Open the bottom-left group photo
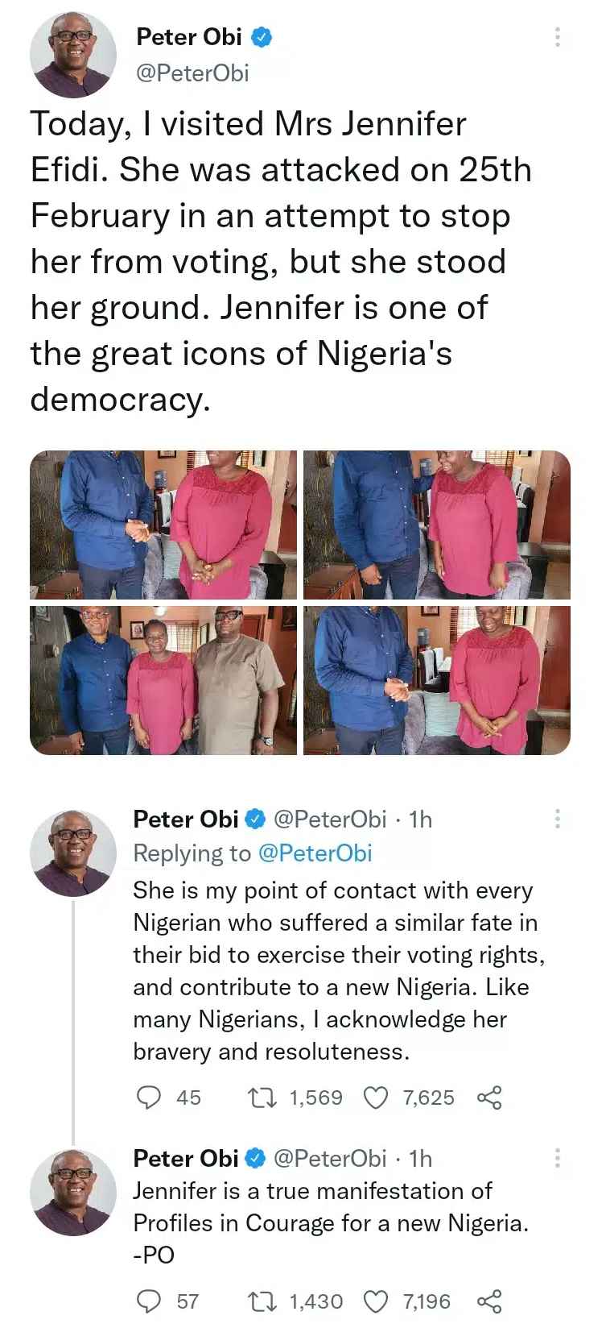 click(x=163, y=681)
